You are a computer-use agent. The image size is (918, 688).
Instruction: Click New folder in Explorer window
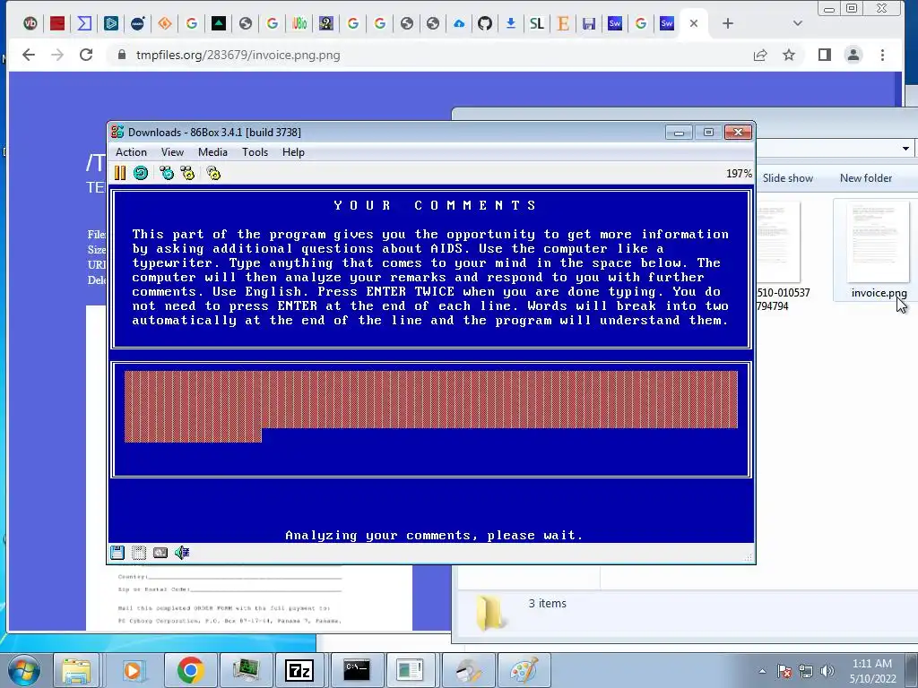866,178
